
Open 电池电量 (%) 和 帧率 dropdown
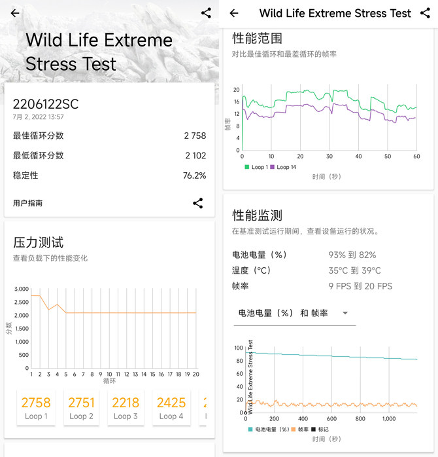pyautogui.click(x=294, y=313)
